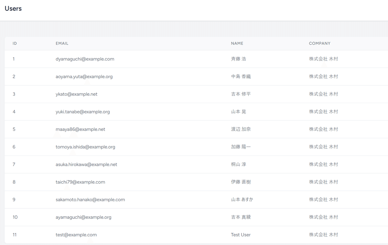The height and width of the screenshot is (245, 388).
Task: Click company 株式会社 木村 in Test User row
Action: tap(324, 235)
